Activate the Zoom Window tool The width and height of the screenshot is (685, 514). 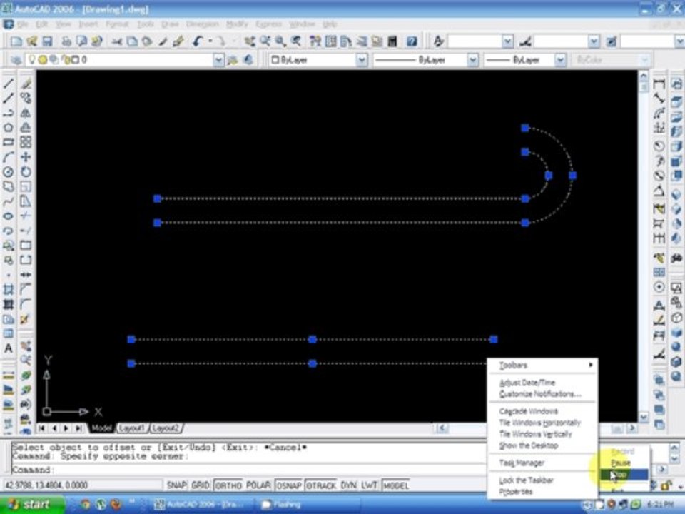280,41
